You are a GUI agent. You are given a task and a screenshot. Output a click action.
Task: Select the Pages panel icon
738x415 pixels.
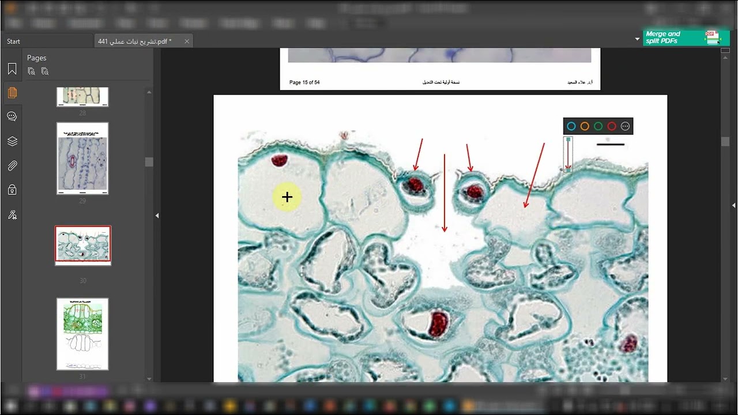[x=12, y=93]
